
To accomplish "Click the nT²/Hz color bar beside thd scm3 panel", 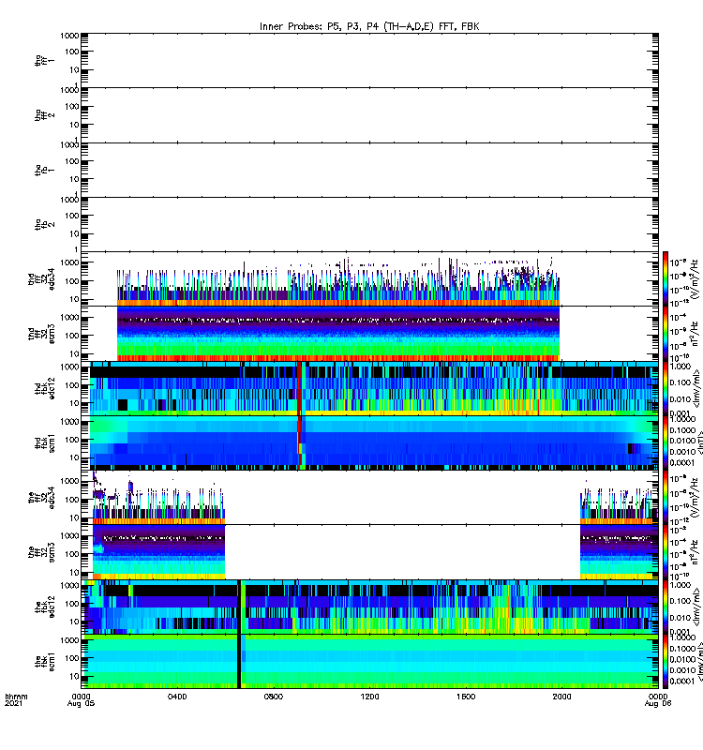I will tap(666, 334).
